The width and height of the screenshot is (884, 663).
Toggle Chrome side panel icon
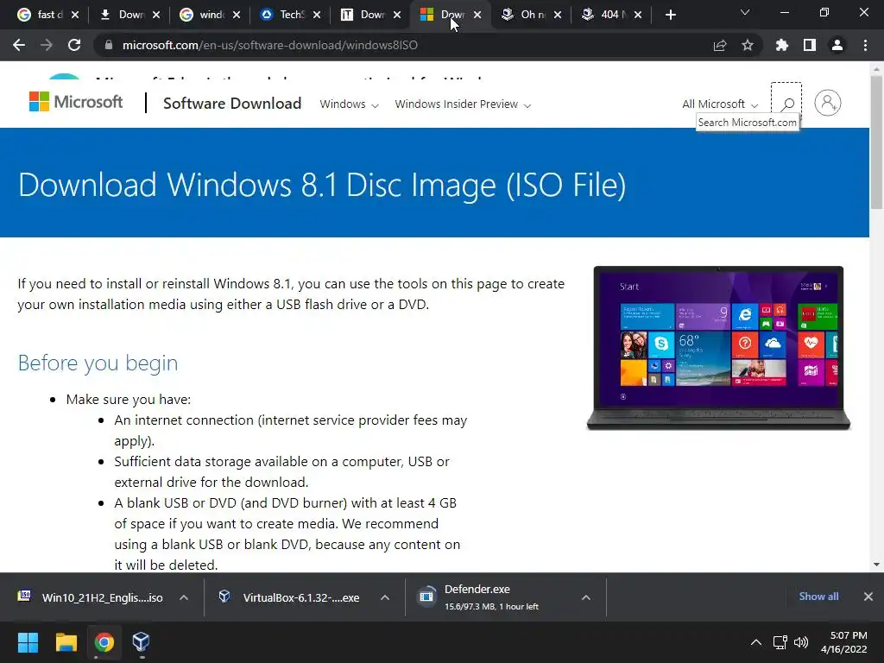coord(810,45)
